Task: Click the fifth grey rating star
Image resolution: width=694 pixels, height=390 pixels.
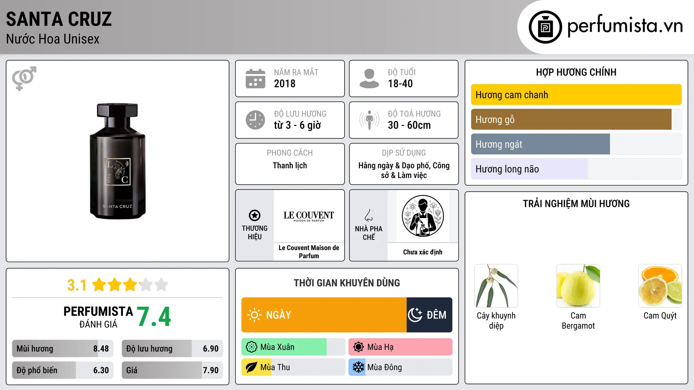Action: point(161,285)
